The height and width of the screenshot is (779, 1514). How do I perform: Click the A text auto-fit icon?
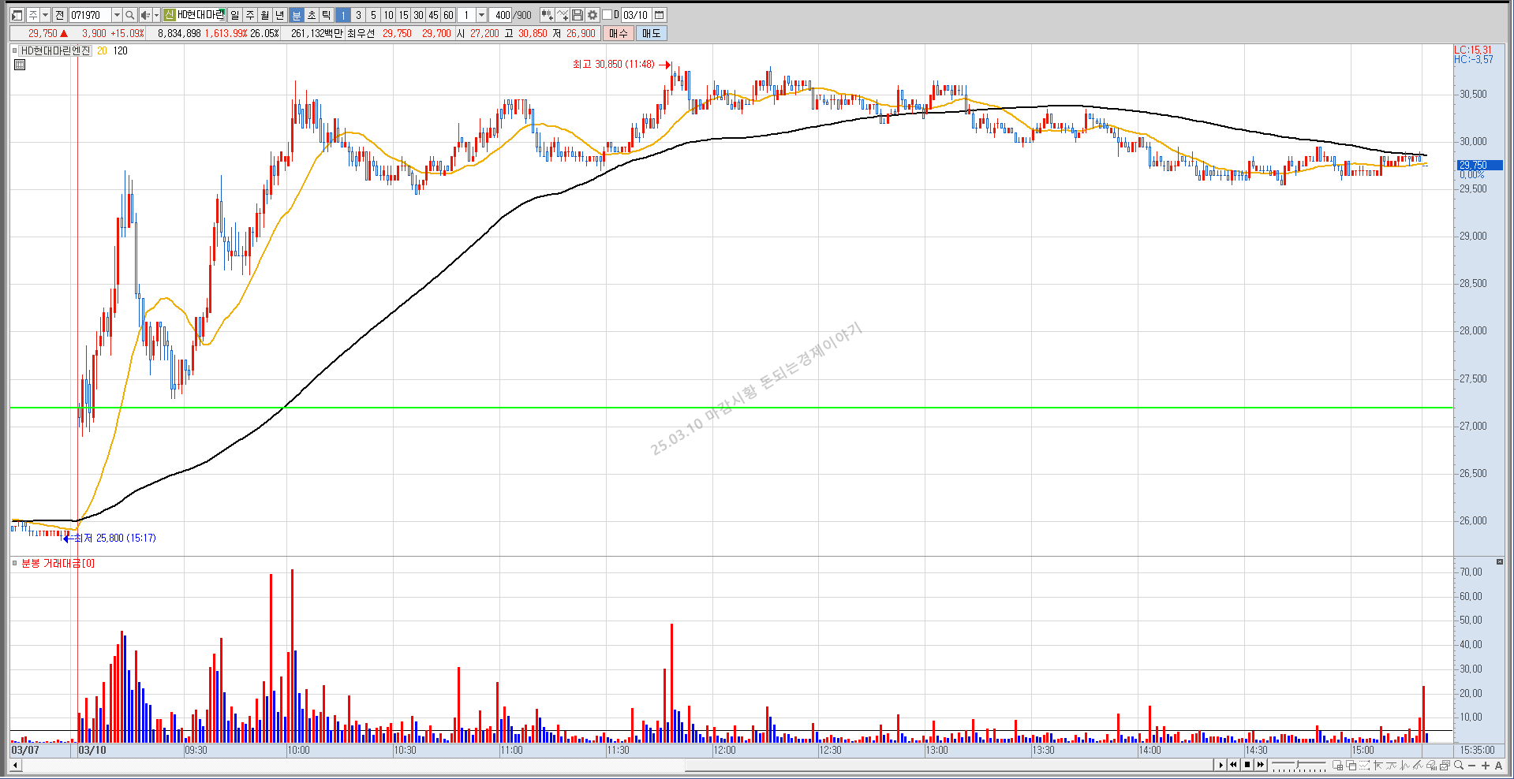(x=1499, y=766)
